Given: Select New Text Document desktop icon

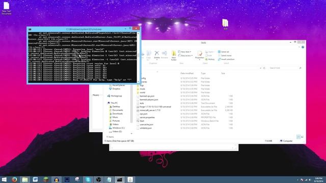Looking at the screenshot, I should [7, 8].
